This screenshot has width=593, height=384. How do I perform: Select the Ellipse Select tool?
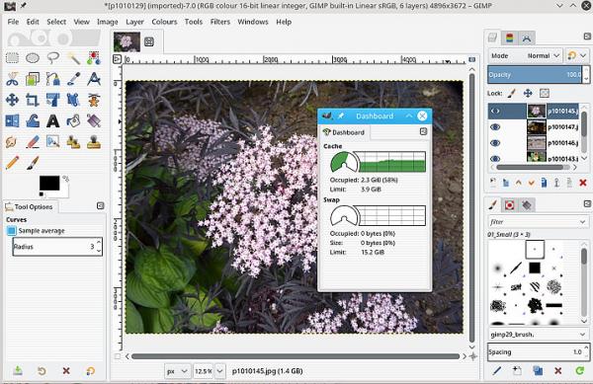coord(33,58)
